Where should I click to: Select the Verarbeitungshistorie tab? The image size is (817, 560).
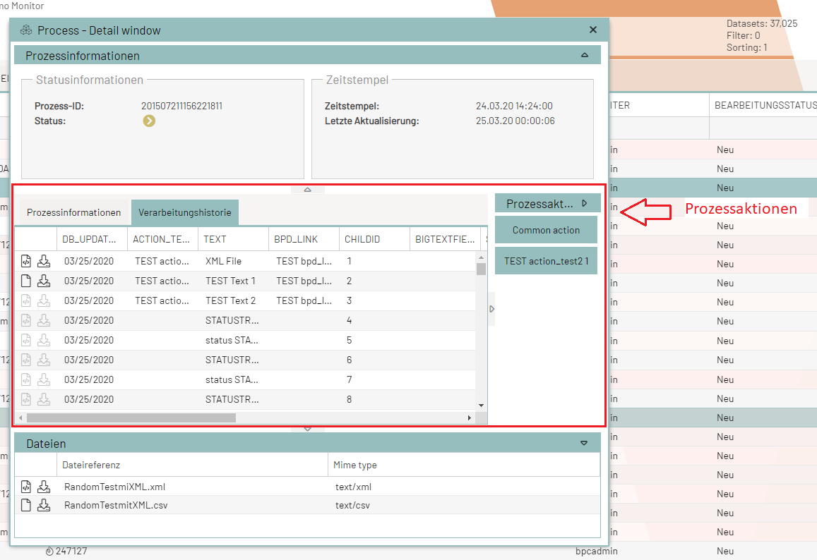click(x=185, y=212)
